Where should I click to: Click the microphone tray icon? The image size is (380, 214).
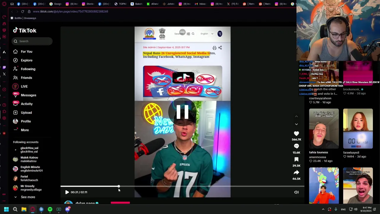[336, 209]
